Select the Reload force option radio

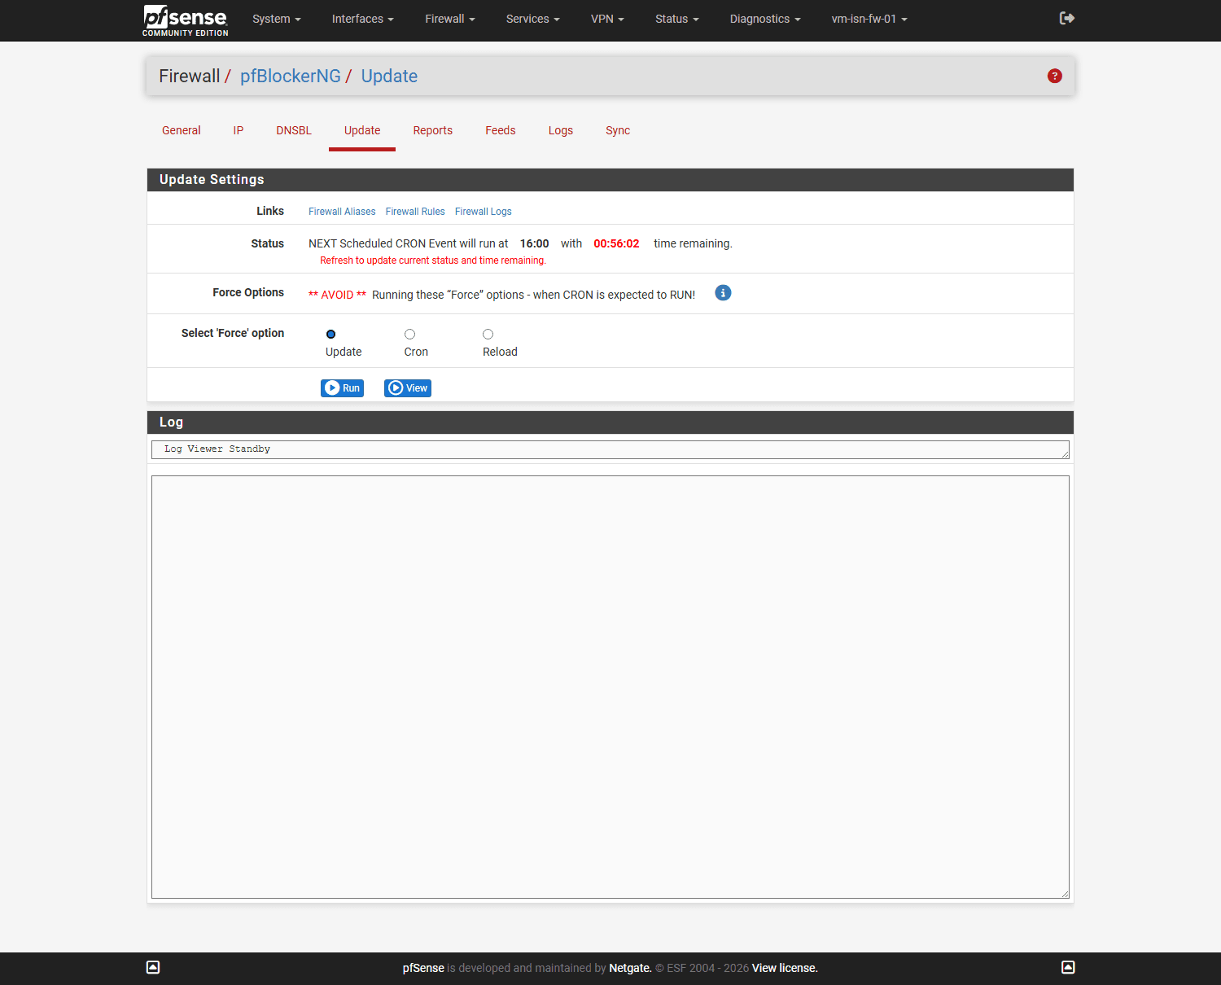(488, 334)
